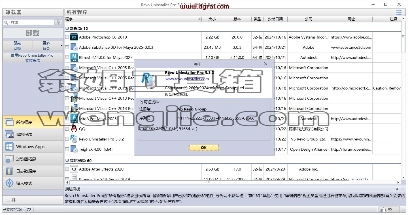Select the 所有程序 sidebar tab
408x215 pixels.
point(33,122)
